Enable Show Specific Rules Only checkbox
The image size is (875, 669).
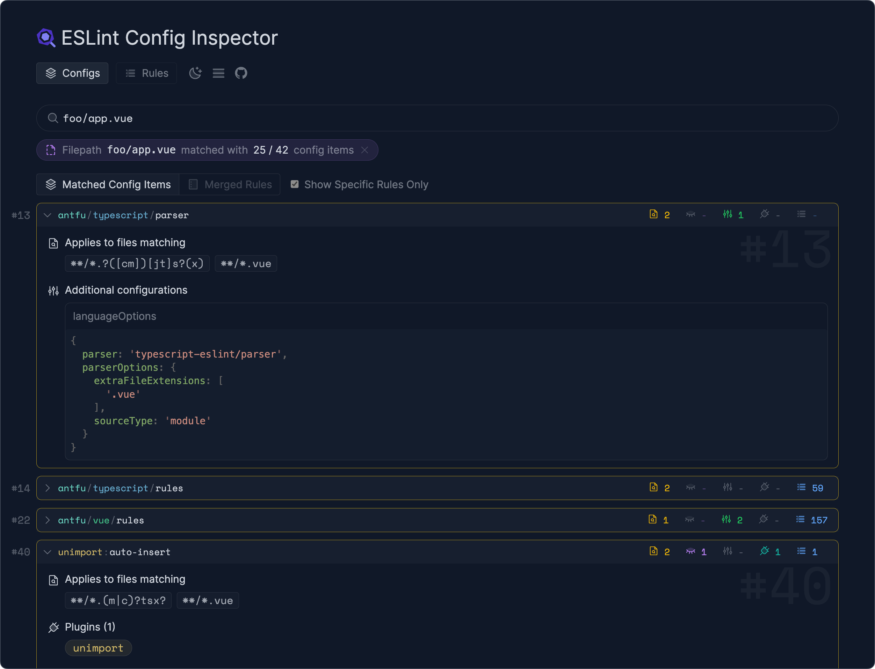[295, 184]
